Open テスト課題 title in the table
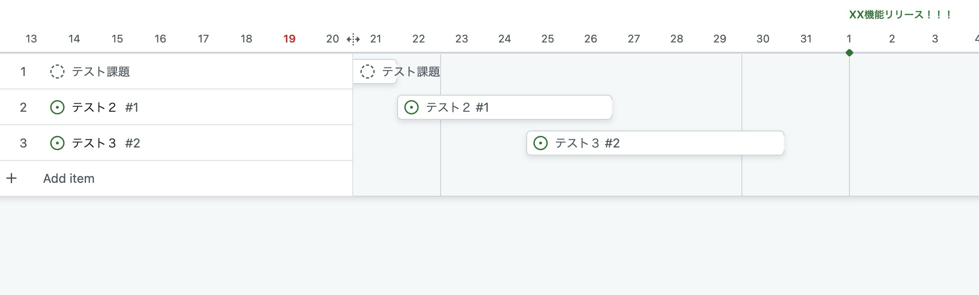Image resolution: width=979 pixels, height=295 pixels. click(x=101, y=72)
